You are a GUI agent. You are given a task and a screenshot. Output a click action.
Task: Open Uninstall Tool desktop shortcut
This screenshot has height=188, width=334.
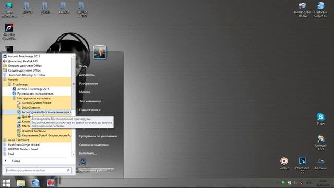pos(320,143)
